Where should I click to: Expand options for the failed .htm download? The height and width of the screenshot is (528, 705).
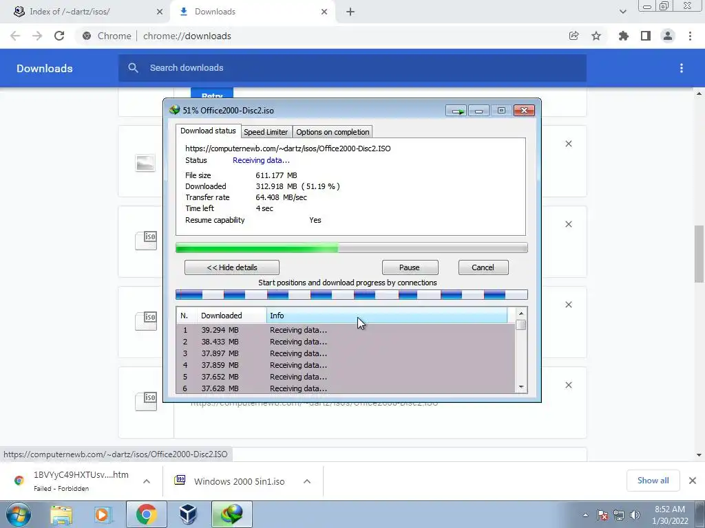[x=147, y=481]
